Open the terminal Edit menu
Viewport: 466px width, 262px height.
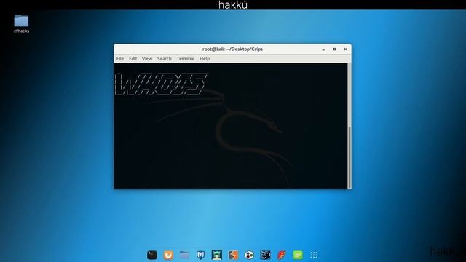click(133, 59)
